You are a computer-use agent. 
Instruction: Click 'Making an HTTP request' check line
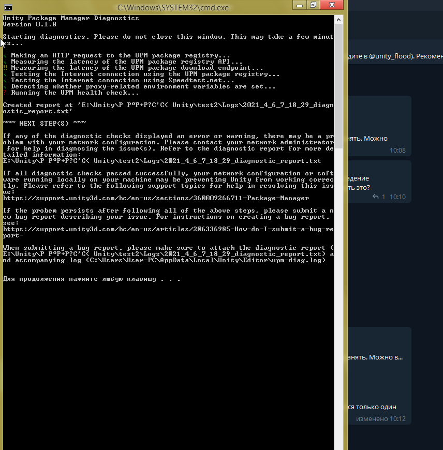[116, 55]
